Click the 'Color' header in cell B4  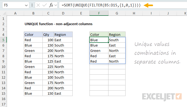33,35
